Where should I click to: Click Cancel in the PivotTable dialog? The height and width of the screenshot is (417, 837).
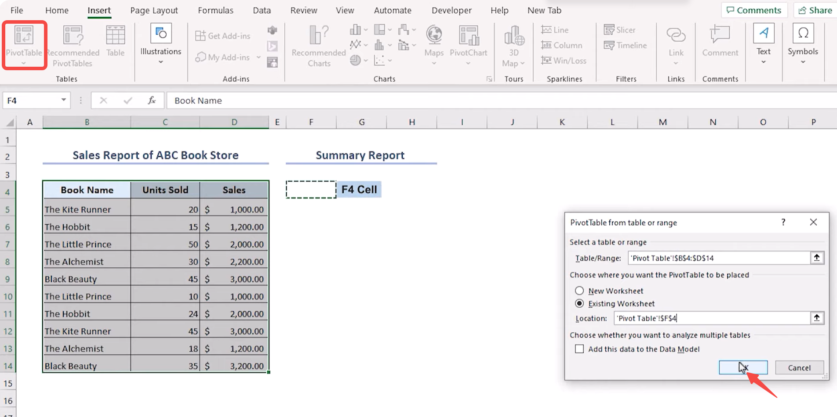tap(799, 367)
